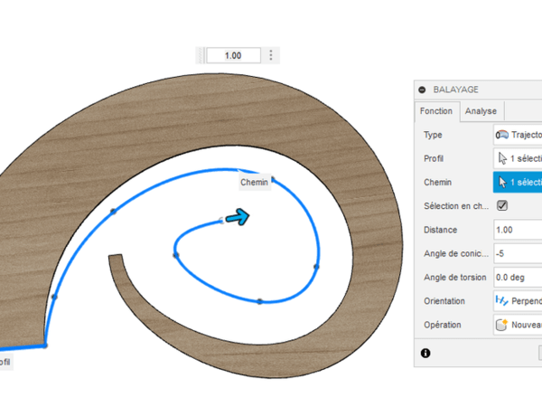
Task: Open the three-dot menu beside floating value
Action: (271, 55)
